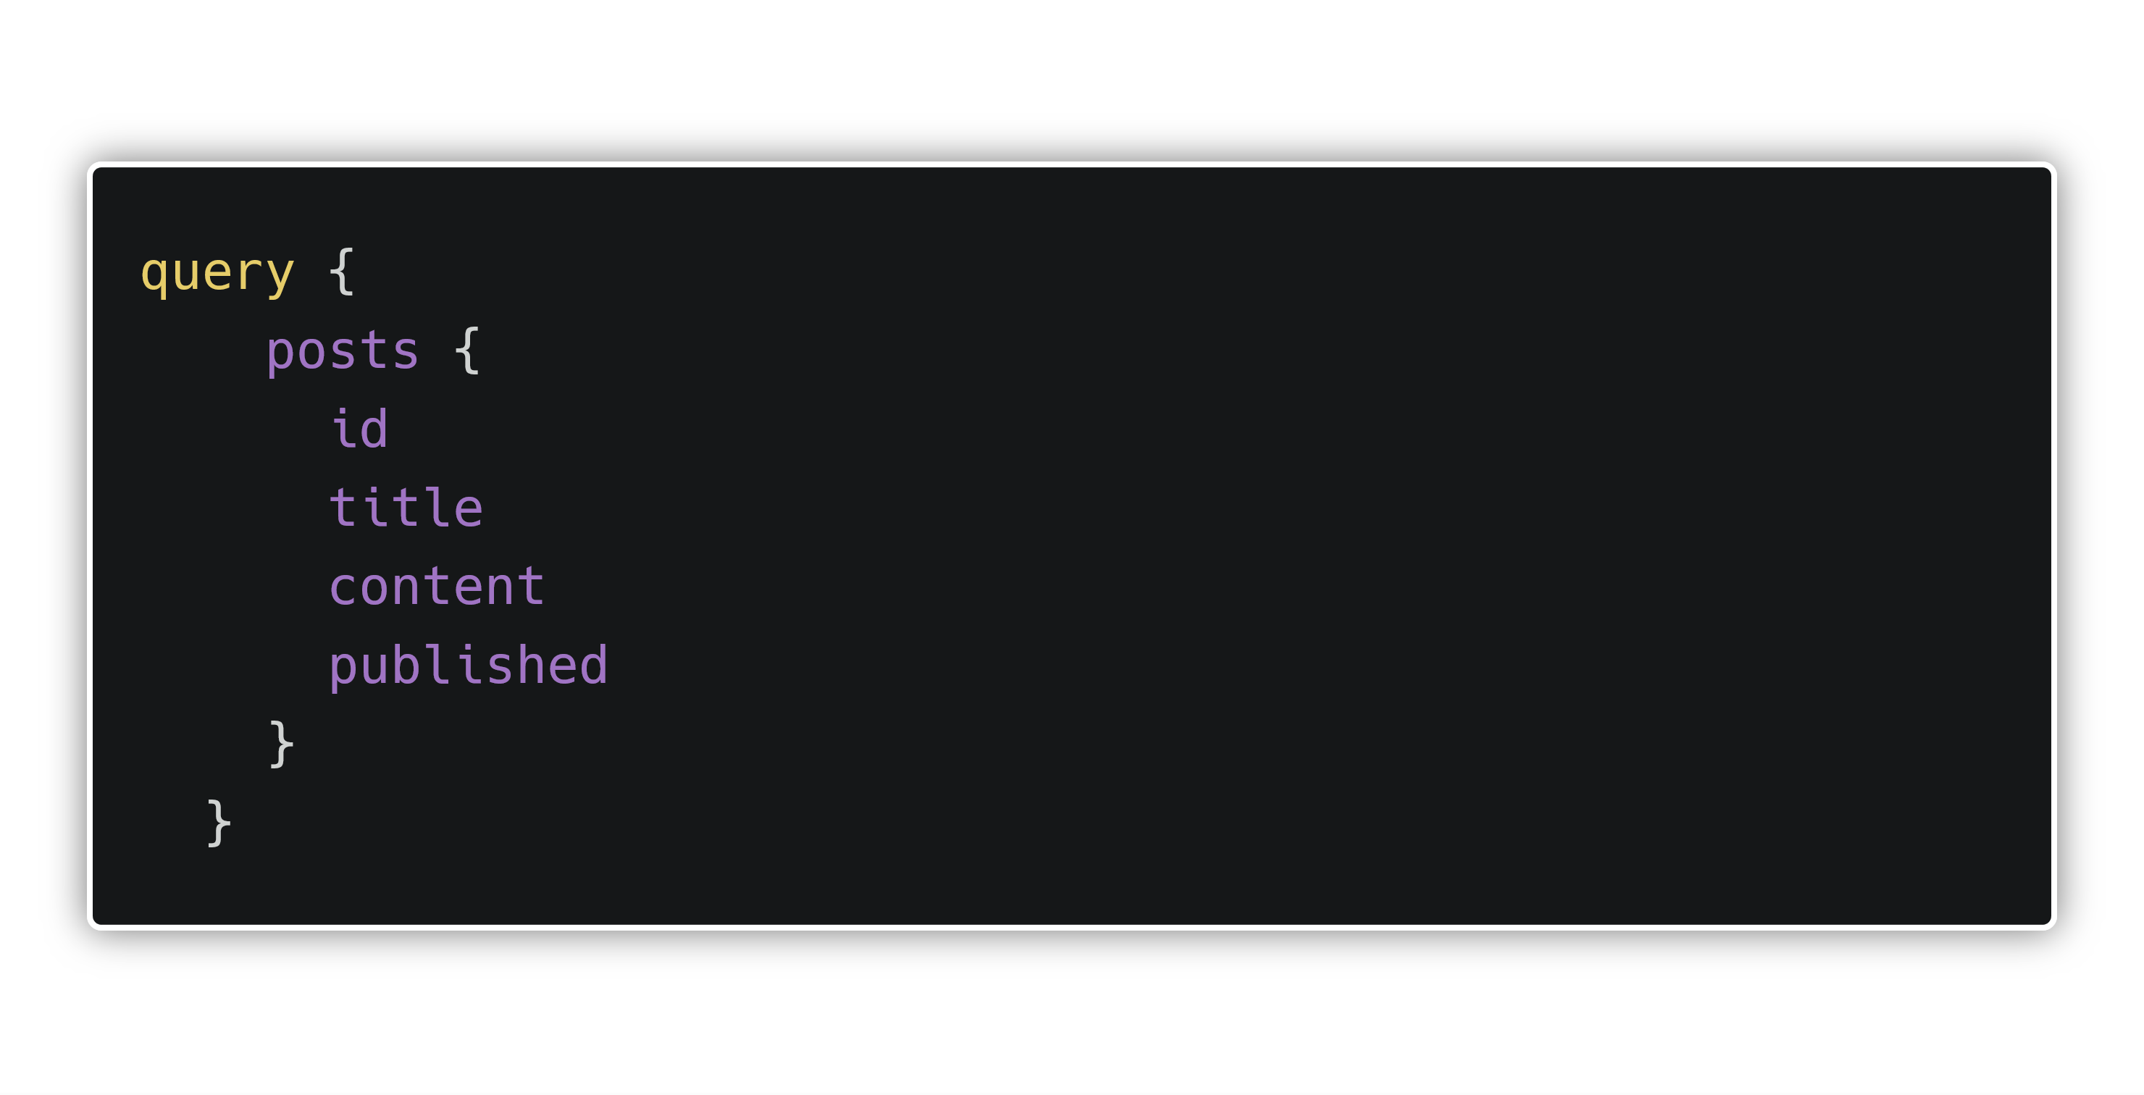Select the content field
Screen dimensions: 2144x1095
437,586
